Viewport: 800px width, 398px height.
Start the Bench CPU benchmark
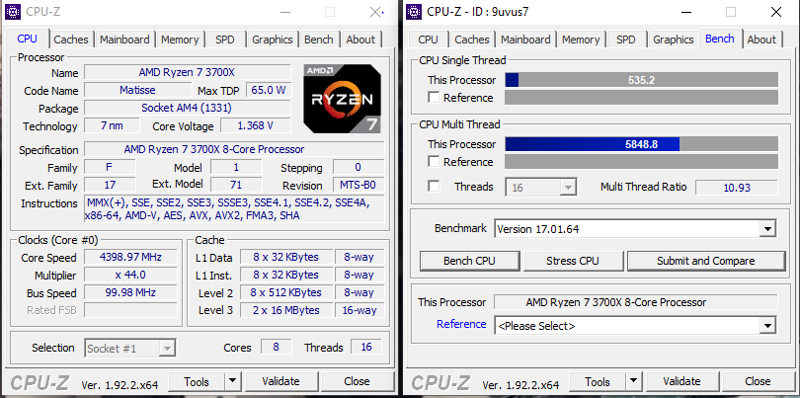point(469,261)
